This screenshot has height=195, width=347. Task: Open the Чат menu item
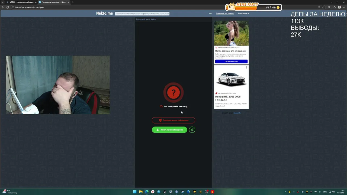(210, 14)
